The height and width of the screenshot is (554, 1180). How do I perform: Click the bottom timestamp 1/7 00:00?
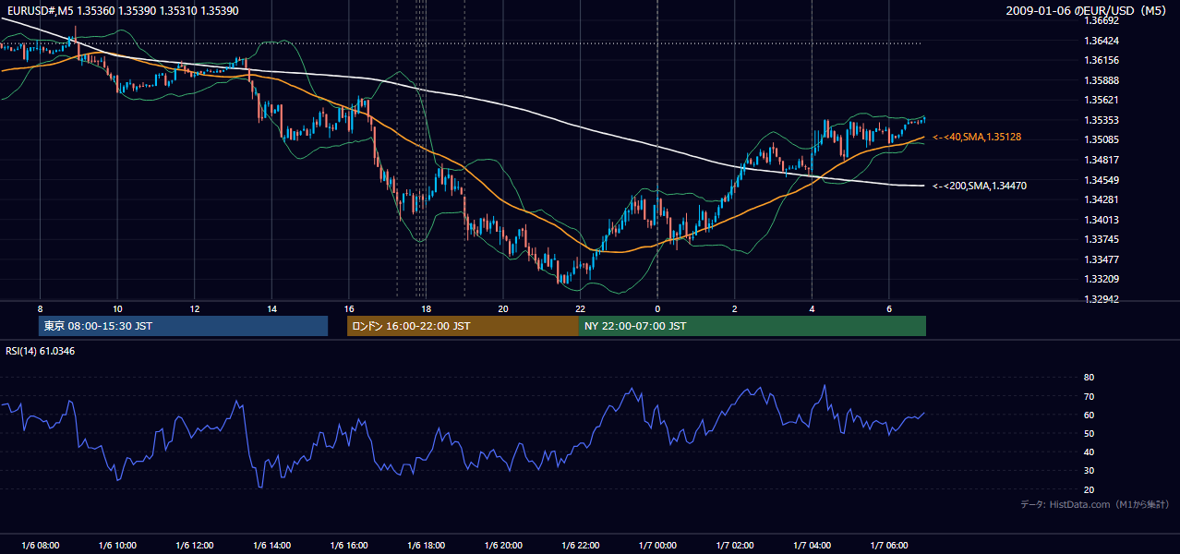click(x=657, y=546)
